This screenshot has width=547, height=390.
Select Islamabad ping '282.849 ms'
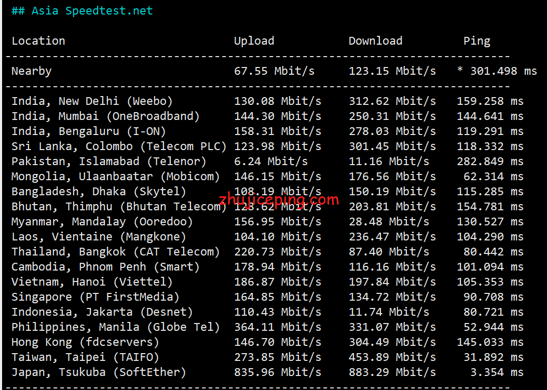[x=490, y=162]
